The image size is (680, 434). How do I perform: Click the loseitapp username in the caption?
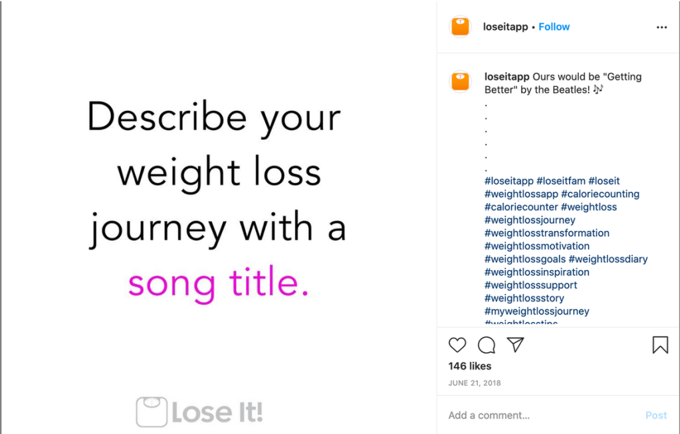pos(507,77)
